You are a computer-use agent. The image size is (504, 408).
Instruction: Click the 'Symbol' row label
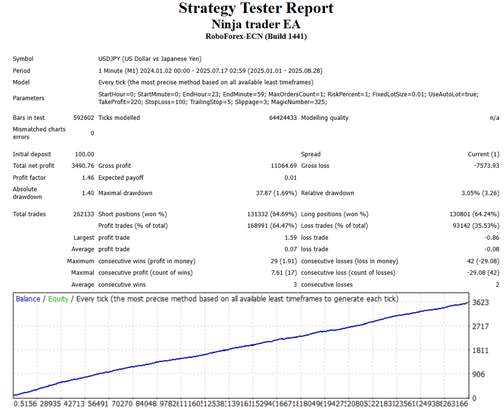coord(23,59)
